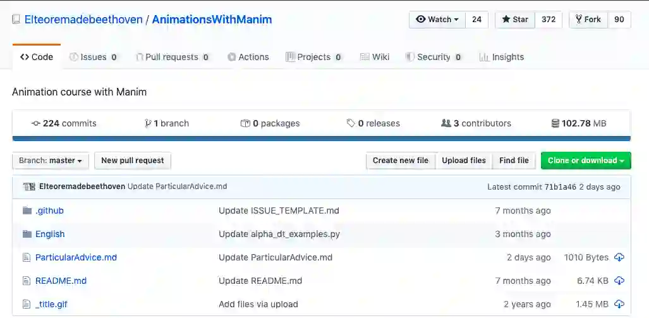
Task: Click the English folder icon
Action: click(x=27, y=234)
